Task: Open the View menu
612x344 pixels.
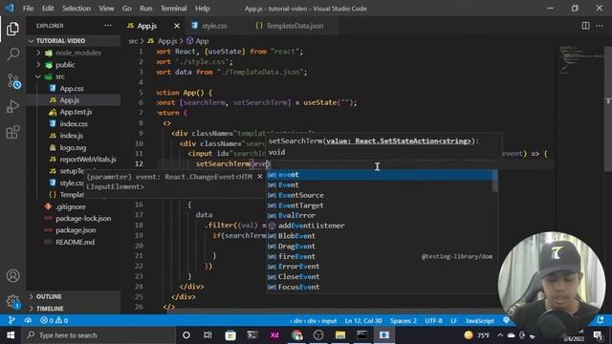Action: pos(106,9)
